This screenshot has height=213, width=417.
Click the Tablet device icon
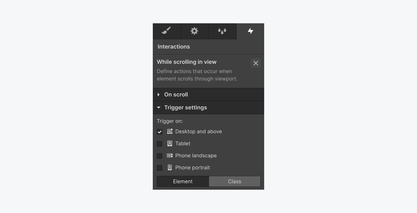pos(170,143)
